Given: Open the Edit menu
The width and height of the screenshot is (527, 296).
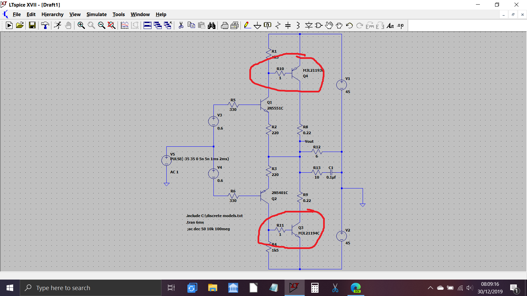Looking at the screenshot, I should (x=31, y=14).
